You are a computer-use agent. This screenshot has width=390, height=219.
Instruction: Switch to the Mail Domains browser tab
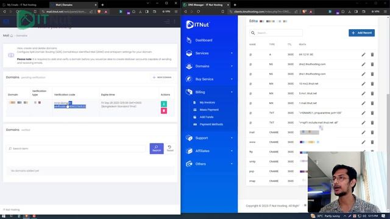coord(74,5)
